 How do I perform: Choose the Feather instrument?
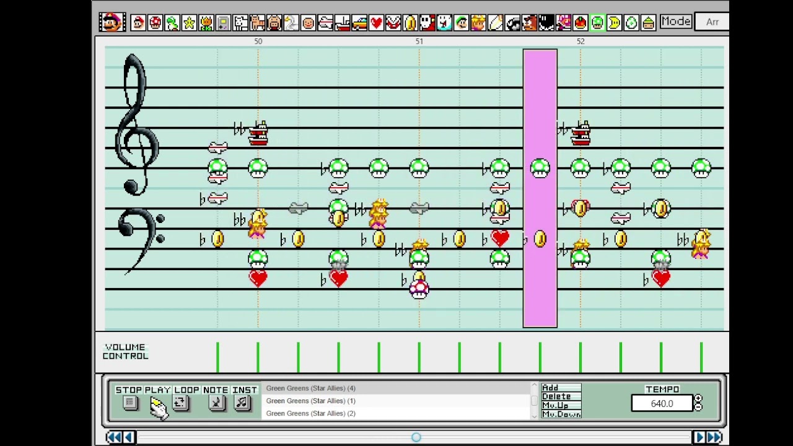point(496,23)
